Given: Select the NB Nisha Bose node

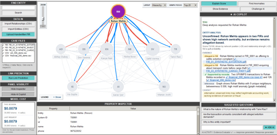Looking at the screenshot, I should coord(130,49).
